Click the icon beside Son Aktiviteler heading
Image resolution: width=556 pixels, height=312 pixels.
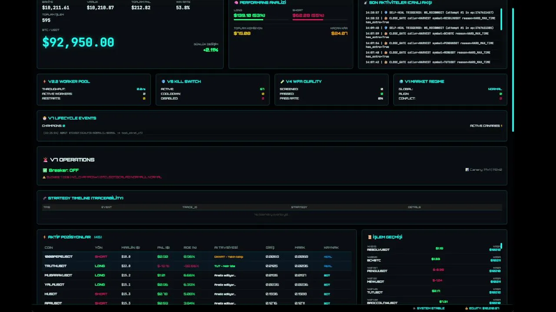[366, 3]
